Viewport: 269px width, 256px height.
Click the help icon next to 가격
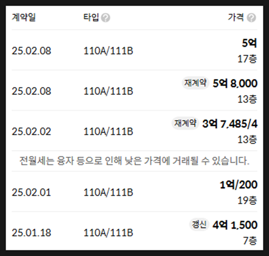pos(251,18)
